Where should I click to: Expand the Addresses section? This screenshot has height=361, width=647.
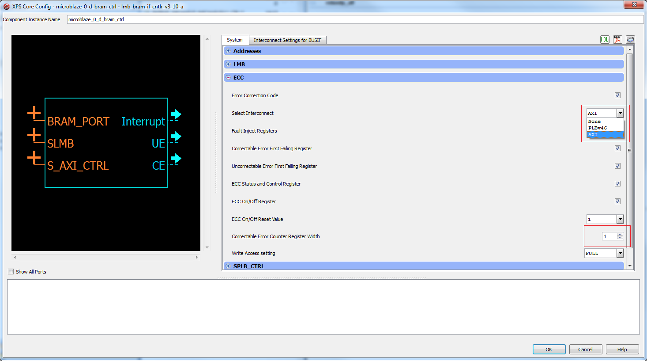pos(228,51)
